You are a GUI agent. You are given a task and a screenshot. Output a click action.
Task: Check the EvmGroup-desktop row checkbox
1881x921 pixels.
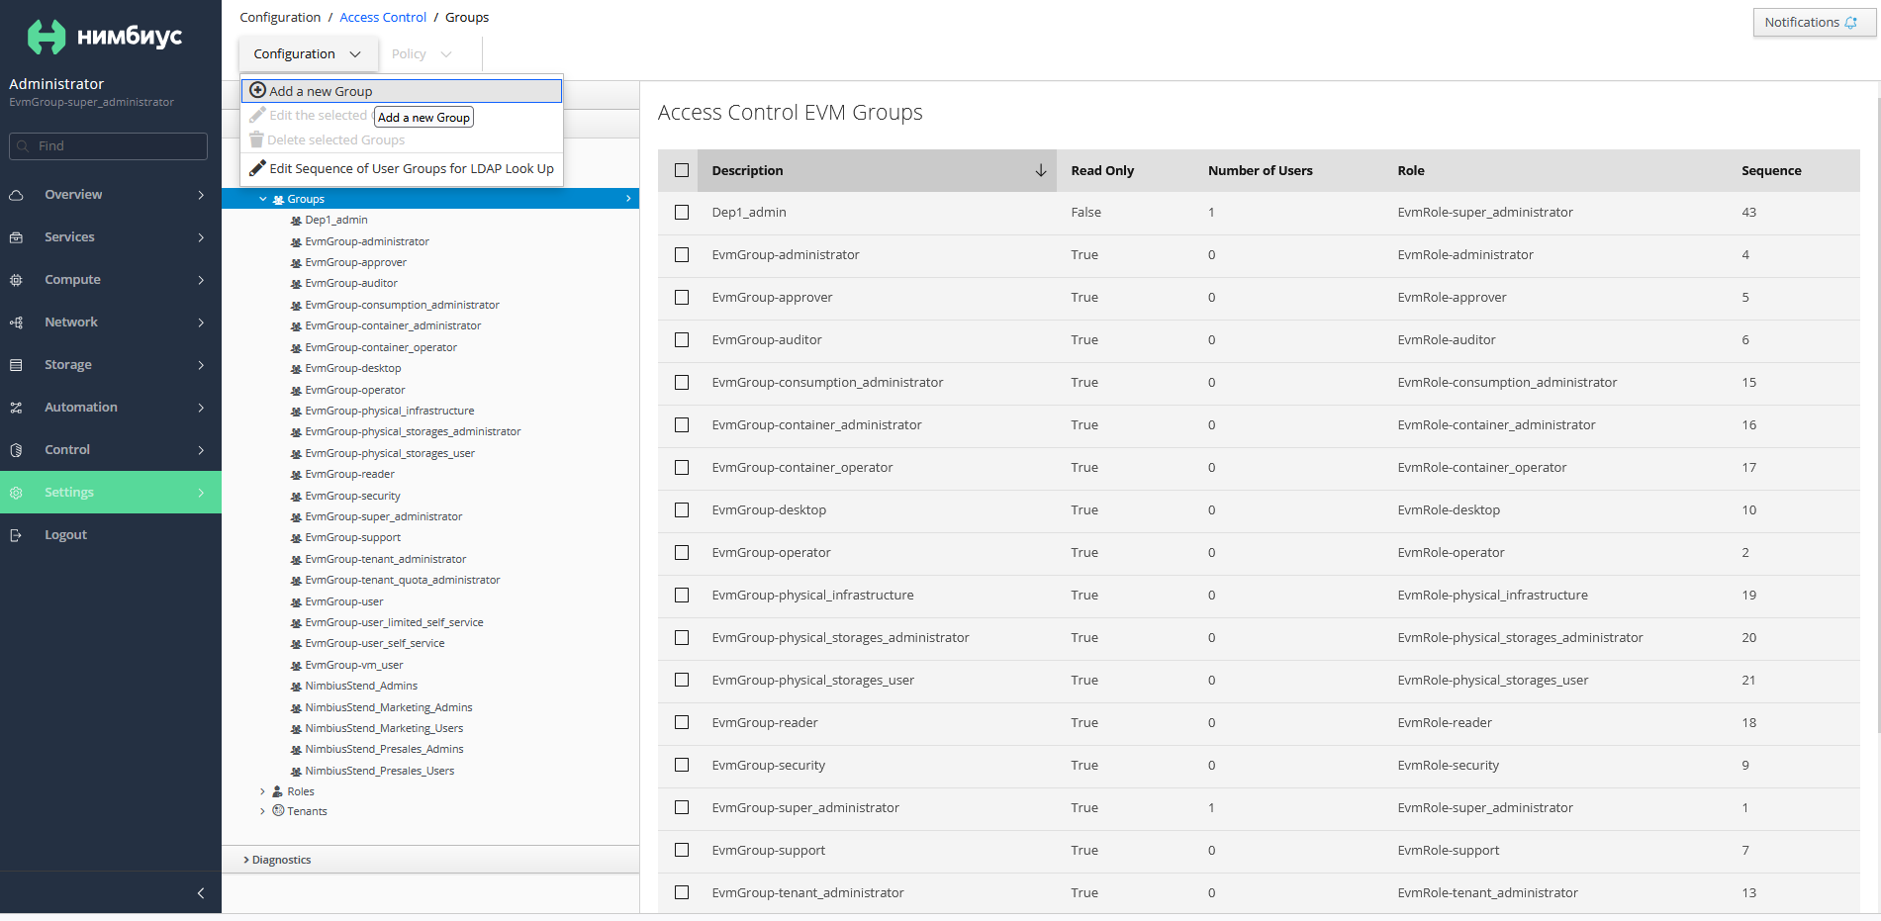click(682, 510)
